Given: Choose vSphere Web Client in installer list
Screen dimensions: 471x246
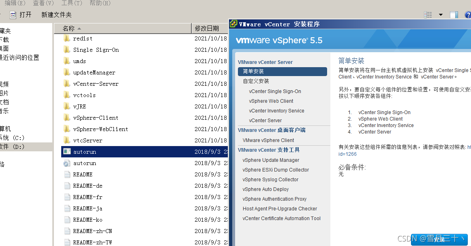Looking at the screenshot, I should point(271,101).
